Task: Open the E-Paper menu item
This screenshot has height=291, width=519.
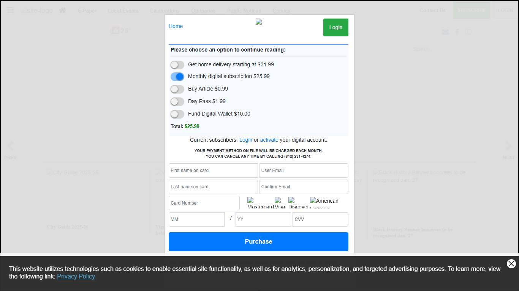Action: pyautogui.click(x=87, y=11)
